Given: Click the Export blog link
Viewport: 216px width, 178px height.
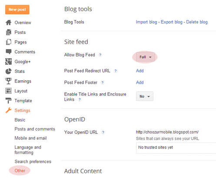Looking at the screenshot, I should click(x=172, y=22).
